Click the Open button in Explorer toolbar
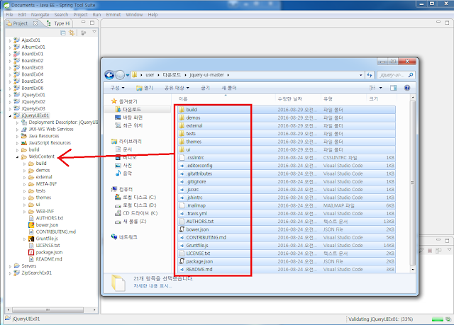Image resolution: width=454 pixels, height=325 pixels. point(145,88)
